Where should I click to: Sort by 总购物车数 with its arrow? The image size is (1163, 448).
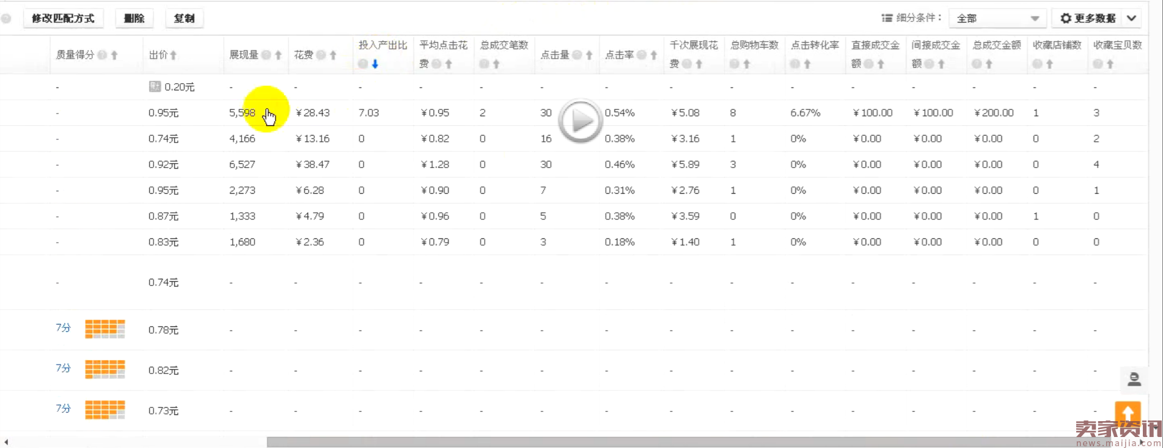tap(747, 64)
